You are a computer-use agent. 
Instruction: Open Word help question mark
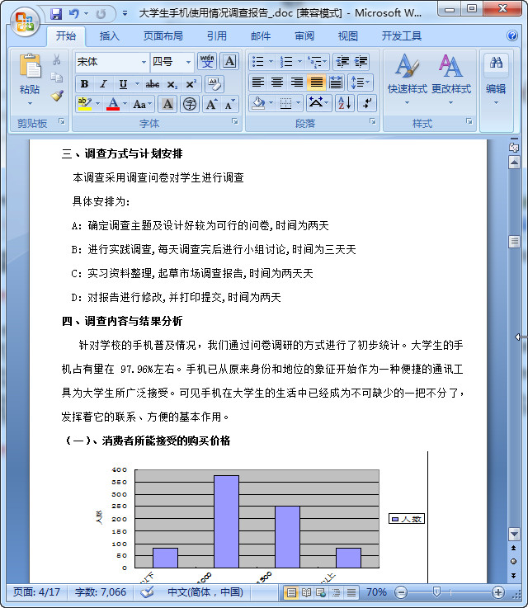point(512,35)
